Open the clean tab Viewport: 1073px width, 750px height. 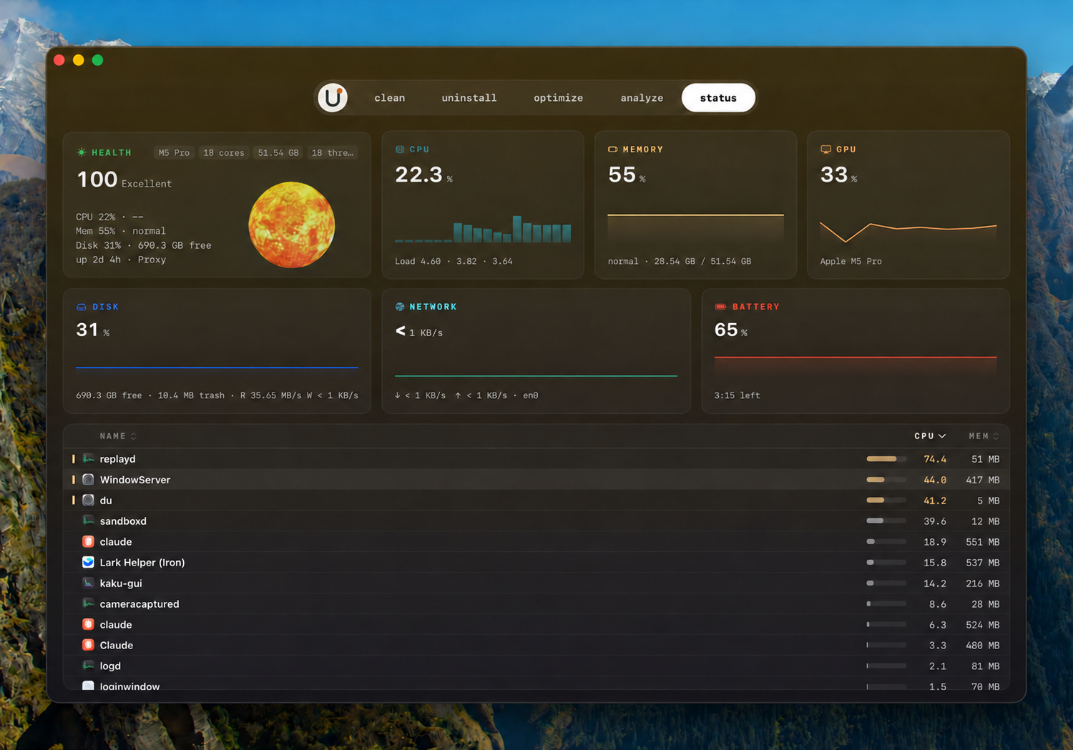click(390, 98)
